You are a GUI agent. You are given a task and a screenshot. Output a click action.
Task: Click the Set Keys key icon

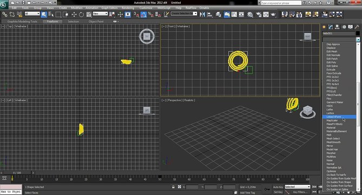[x=267, y=190]
